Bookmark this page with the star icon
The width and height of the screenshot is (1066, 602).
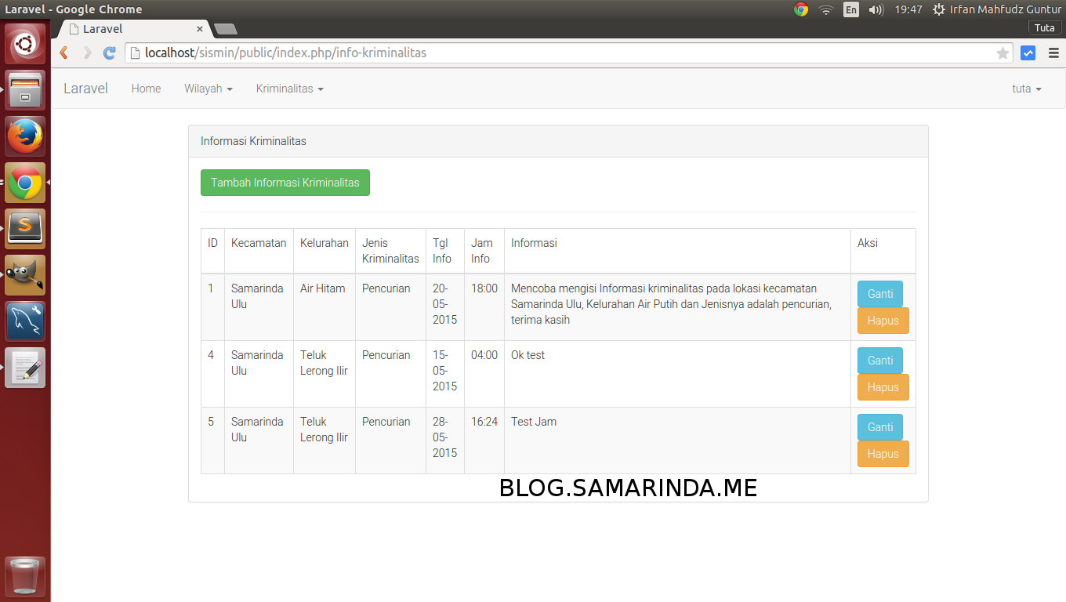click(x=1003, y=53)
